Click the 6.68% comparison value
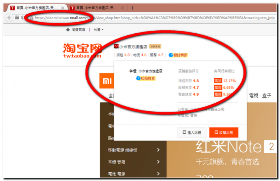The image size is (280, 181). coord(228,88)
